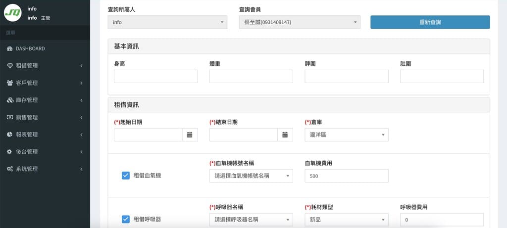Image resolution: width=507 pixels, height=228 pixels.
Task: Open the 查詢會員 dropdown
Action: coord(299,22)
